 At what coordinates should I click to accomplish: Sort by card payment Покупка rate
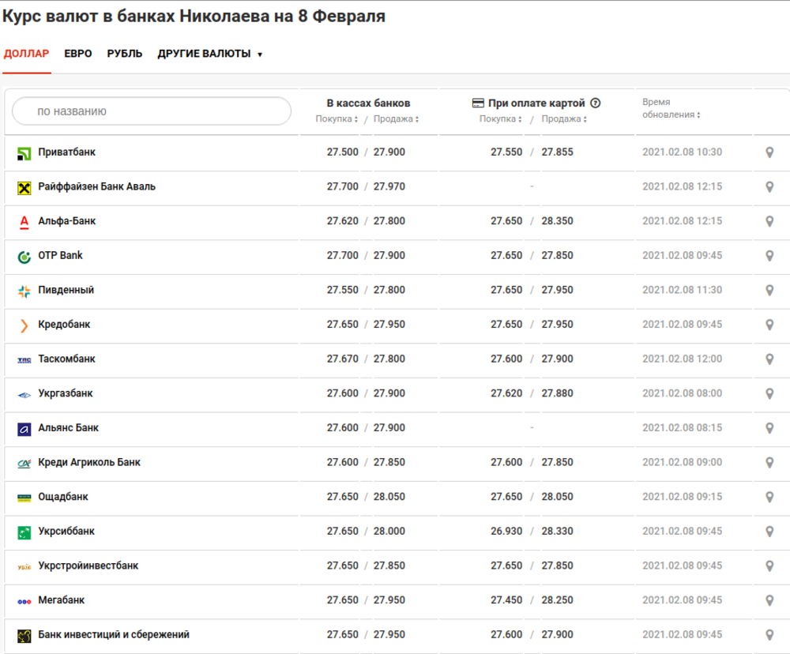coord(500,119)
